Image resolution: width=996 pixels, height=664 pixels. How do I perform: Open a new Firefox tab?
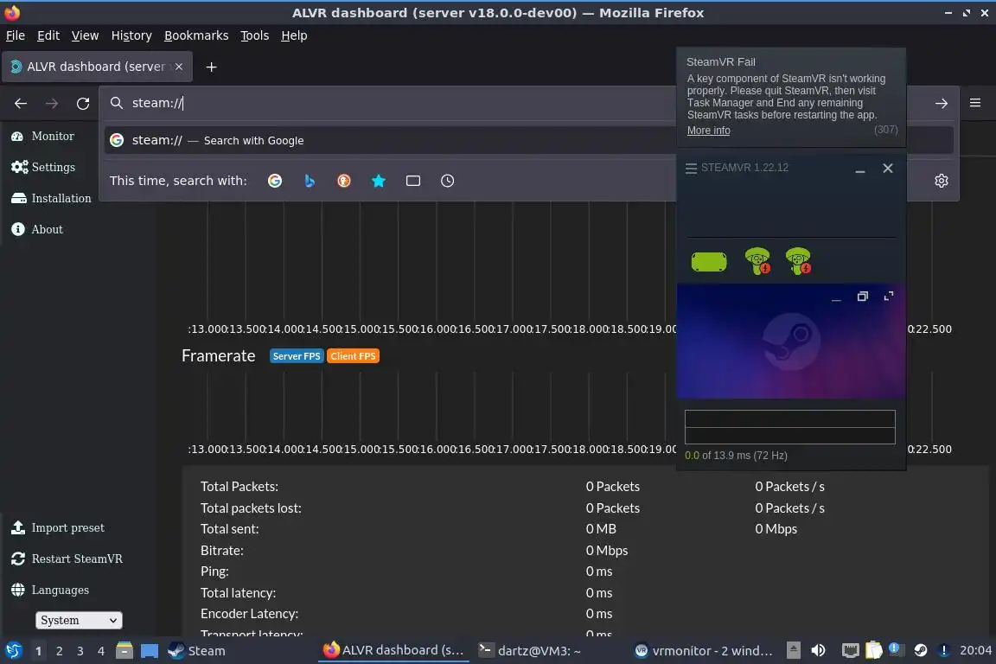pos(212,67)
